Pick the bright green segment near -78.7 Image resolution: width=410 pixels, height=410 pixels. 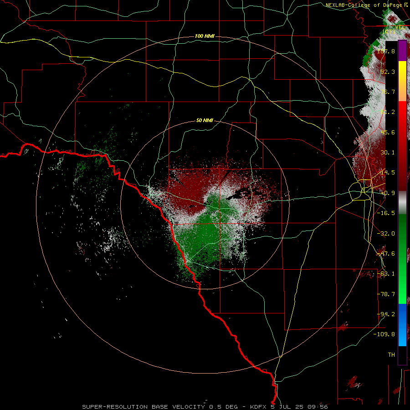tap(402, 294)
